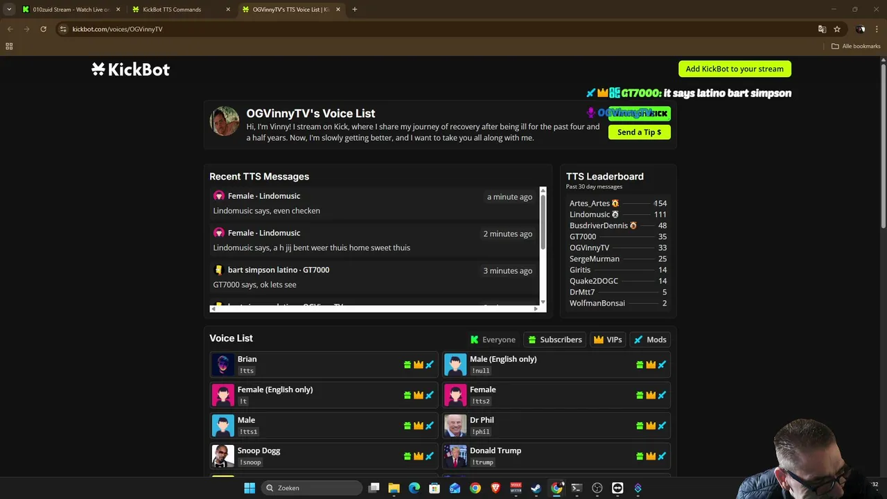
Task: Click WolfmanBonsai leaderboard entry
Action: [597, 303]
